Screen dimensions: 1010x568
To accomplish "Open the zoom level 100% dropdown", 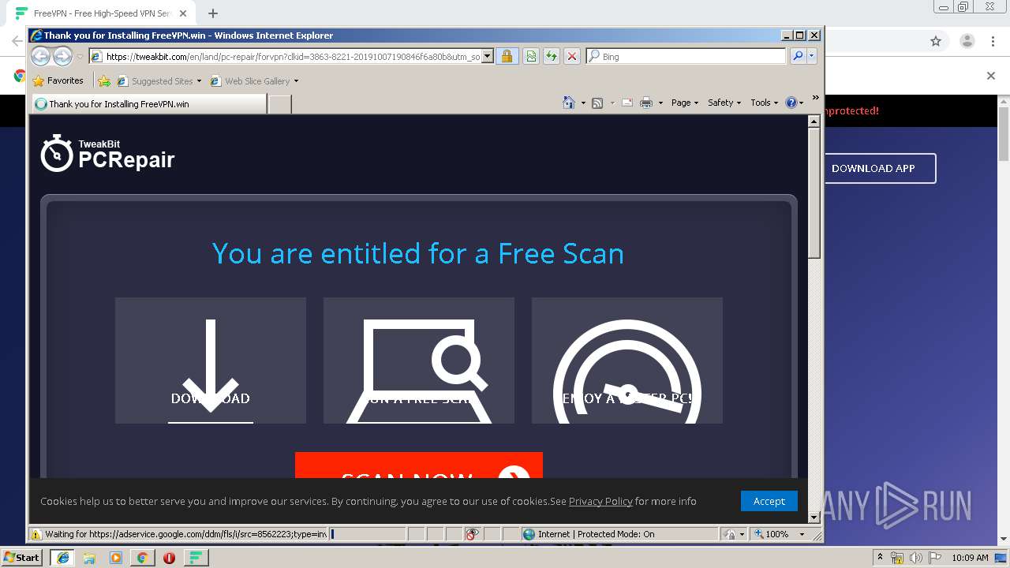I will pos(802,534).
